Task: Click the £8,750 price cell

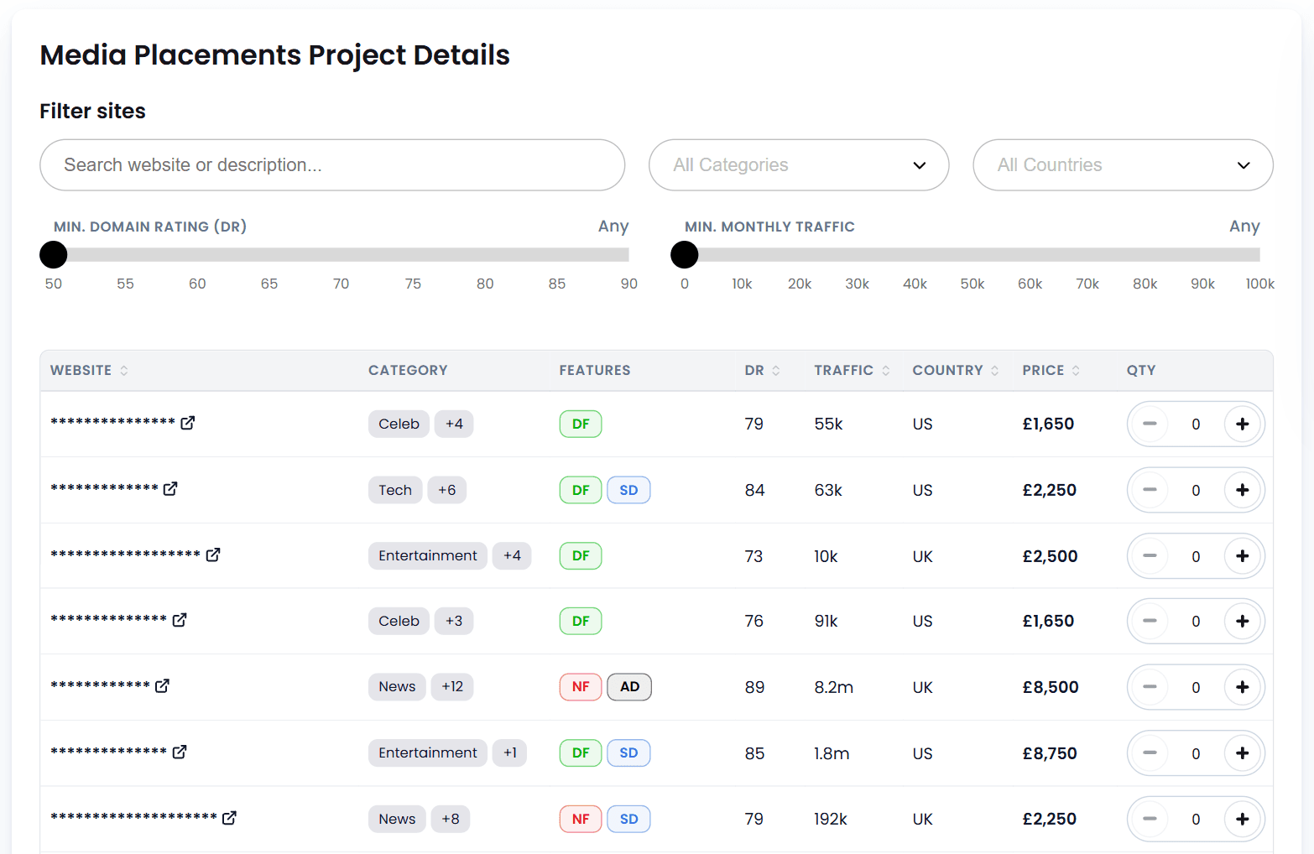Action: [1050, 753]
